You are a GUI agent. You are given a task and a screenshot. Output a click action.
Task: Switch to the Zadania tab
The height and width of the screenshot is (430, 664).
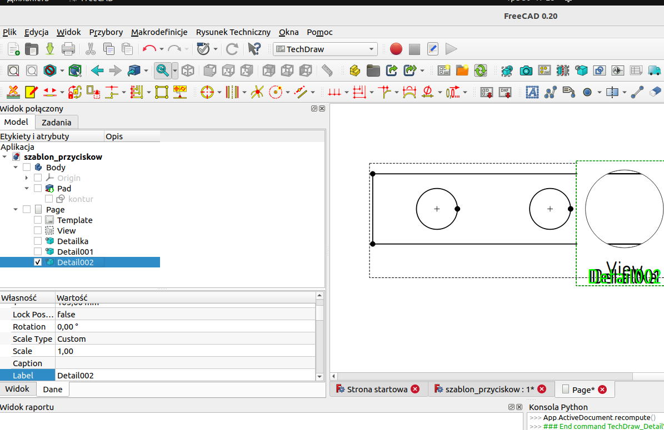[x=56, y=122]
